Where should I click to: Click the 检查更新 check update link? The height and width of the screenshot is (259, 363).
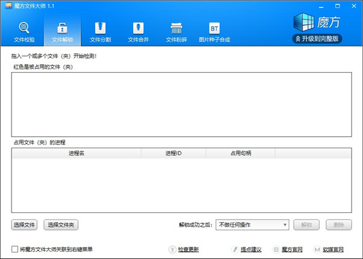click(x=188, y=249)
